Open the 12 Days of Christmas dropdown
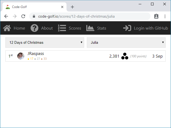Viewport: 171px width, 128px height. tap(45, 42)
